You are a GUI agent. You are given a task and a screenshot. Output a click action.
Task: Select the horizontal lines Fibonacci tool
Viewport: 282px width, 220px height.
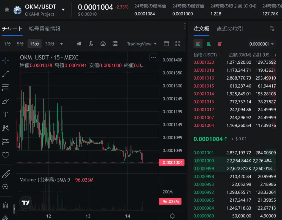(6, 88)
